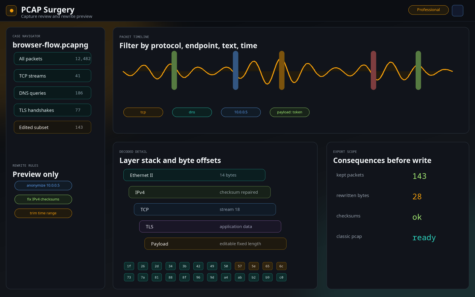Screen dimensions: 475x297
Task: Click Consequences before write heading
Action: click(x=382, y=160)
